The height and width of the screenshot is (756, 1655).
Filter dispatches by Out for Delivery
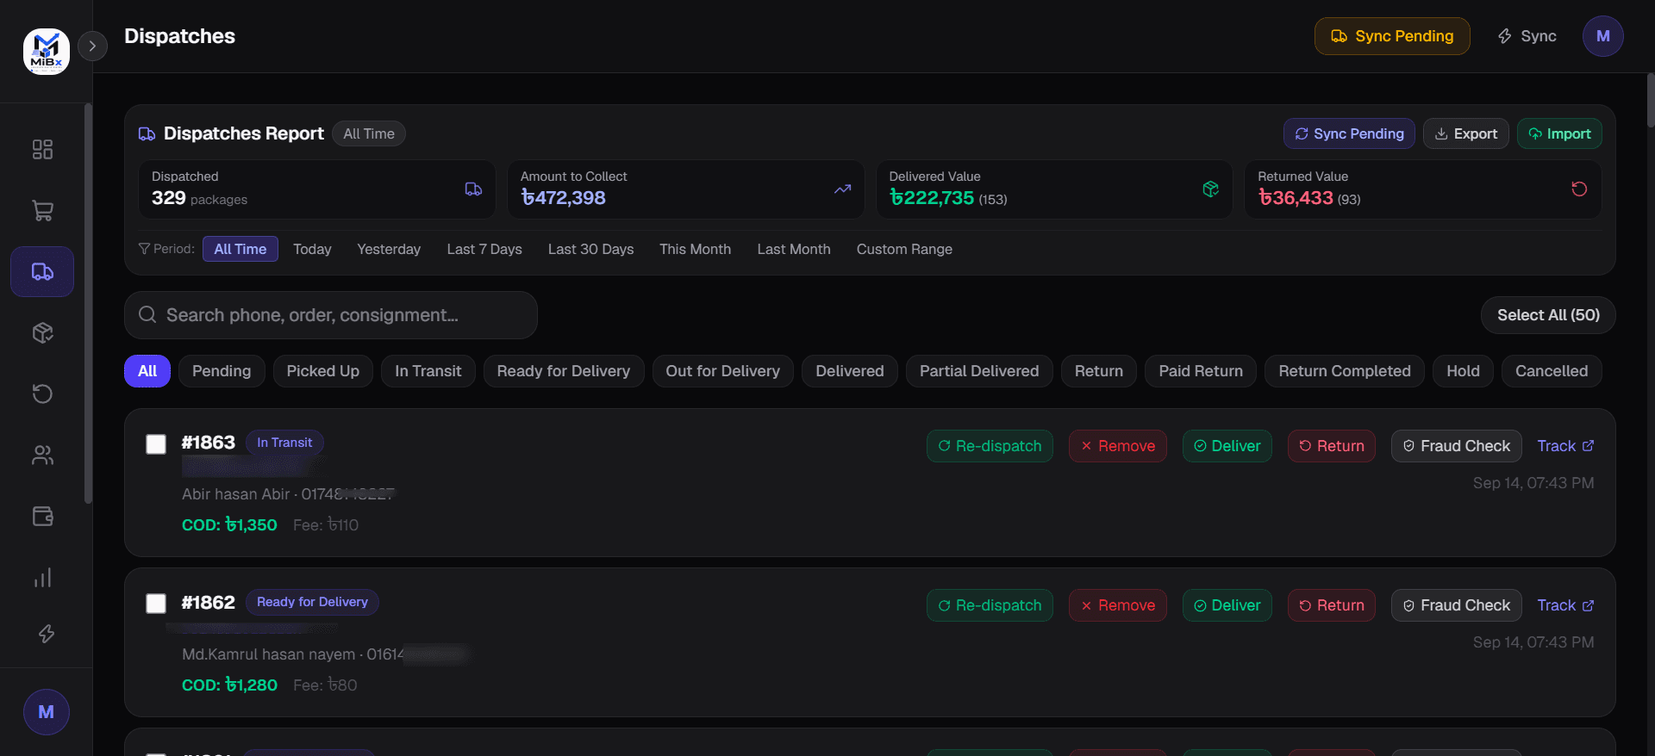(722, 371)
